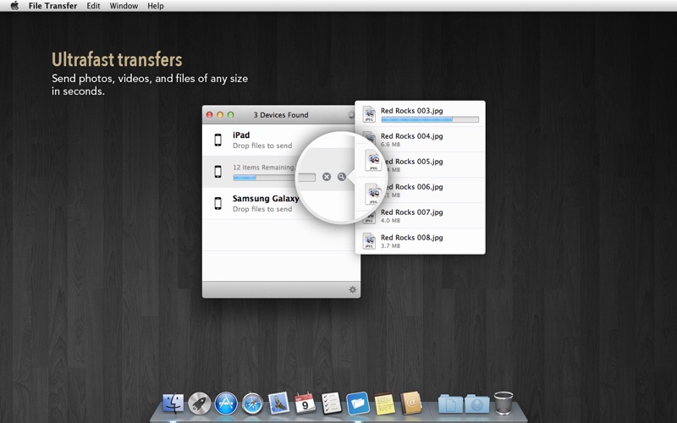Open the Trash in the Dock

(504, 403)
